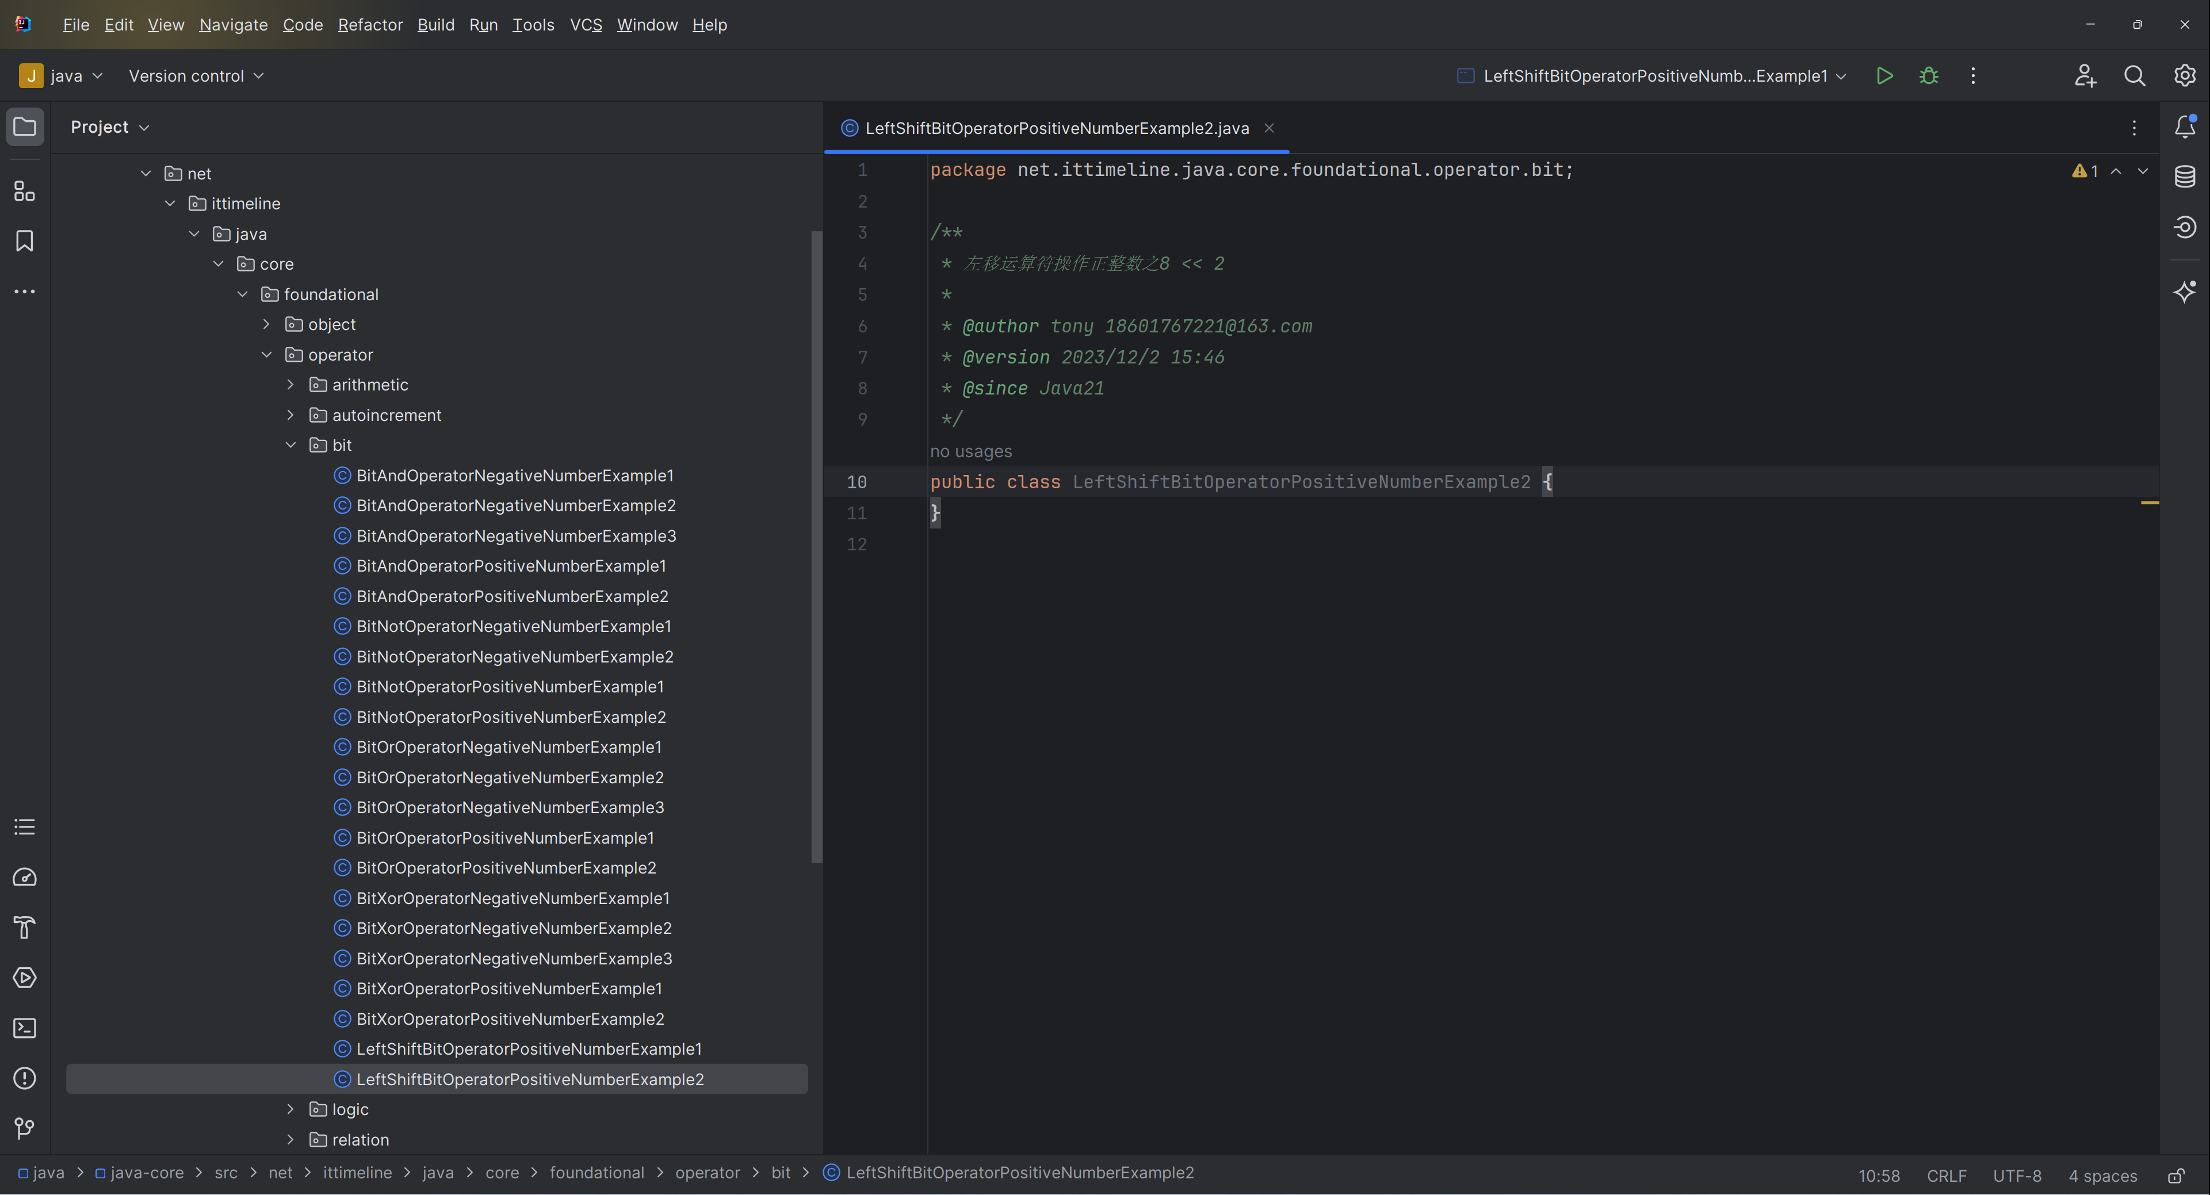The height and width of the screenshot is (1195, 2210).
Task: Open Code With Me add-user icon
Action: tap(2086, 75)
